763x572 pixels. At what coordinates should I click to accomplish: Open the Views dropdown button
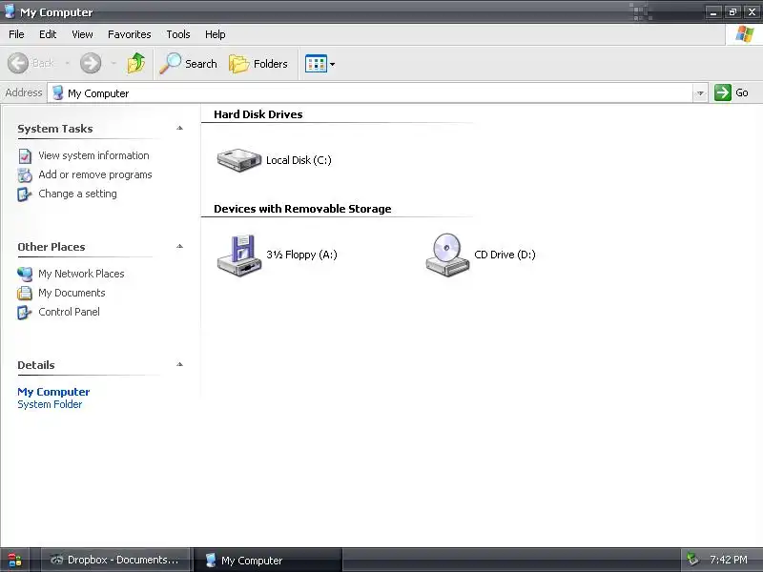pyautogui.click(x=320, y=64)
